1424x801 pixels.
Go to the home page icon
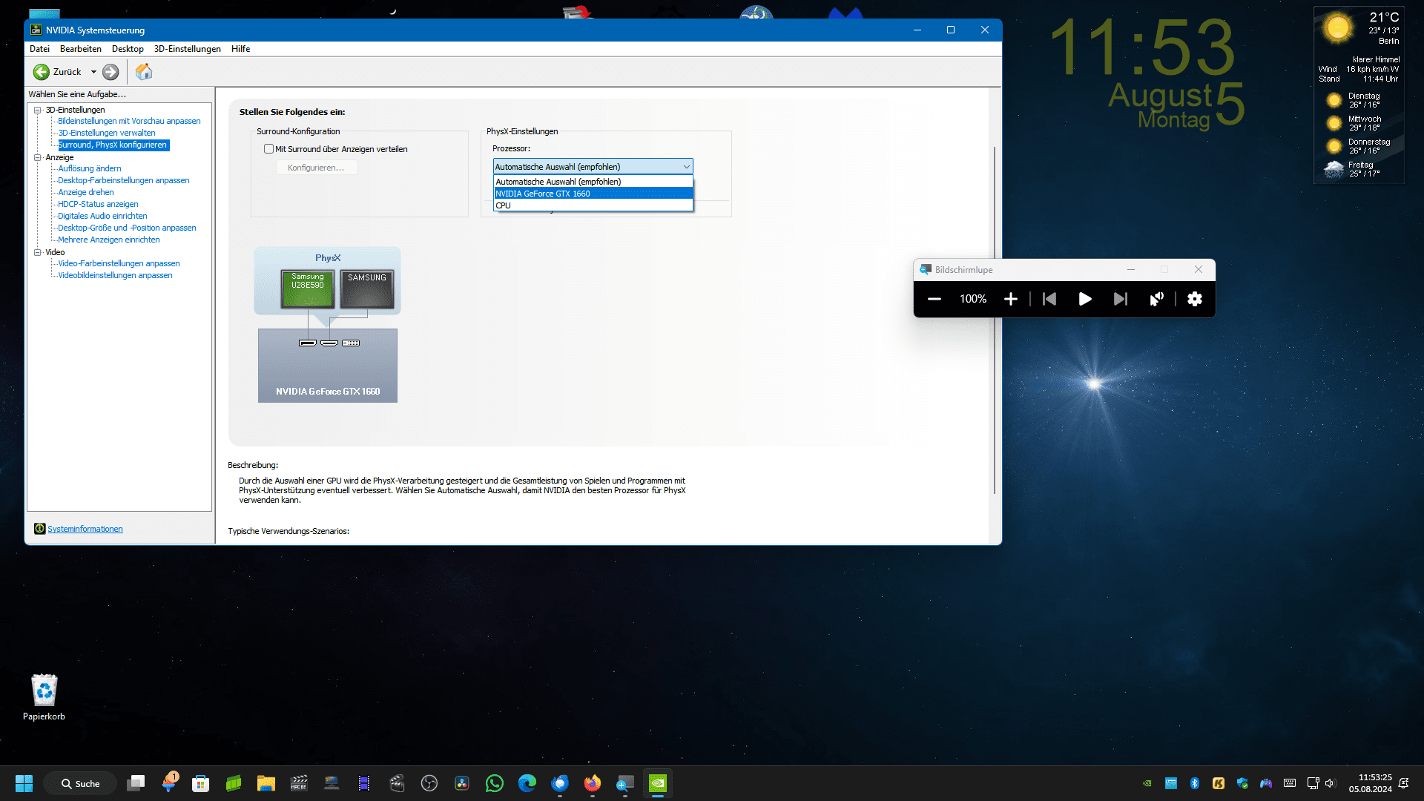tap(144, 72)
